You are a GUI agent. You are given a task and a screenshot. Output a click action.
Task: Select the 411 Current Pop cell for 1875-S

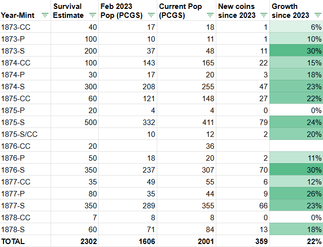(187, 122)
